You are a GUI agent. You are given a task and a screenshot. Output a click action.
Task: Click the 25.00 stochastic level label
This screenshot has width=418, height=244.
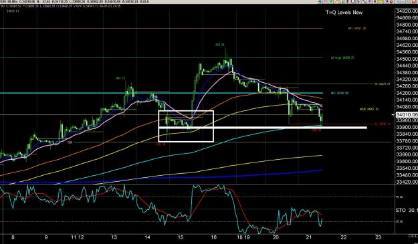(399, 221)
